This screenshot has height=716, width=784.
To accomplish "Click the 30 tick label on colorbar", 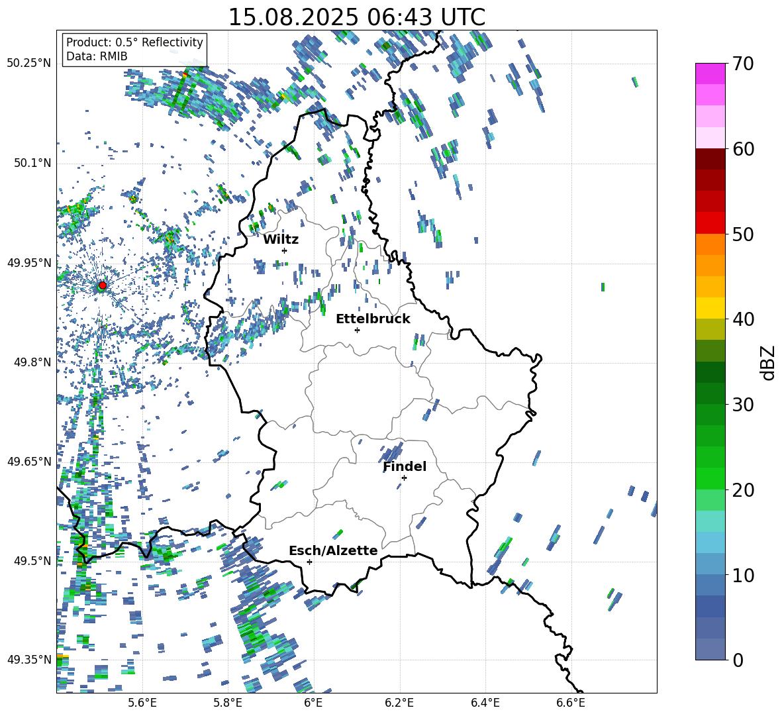I will point(743,404).
